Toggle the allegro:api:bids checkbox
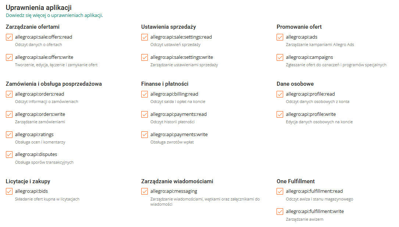The width and height of the screenshot is (399, 227). click(x=9, y=191)
